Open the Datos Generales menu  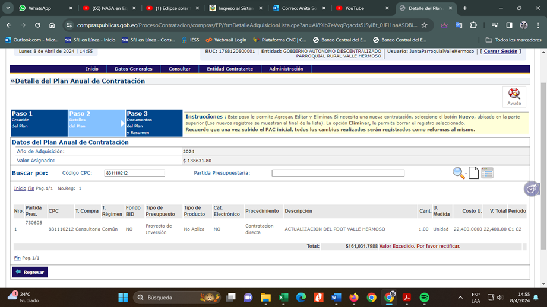(x=133, y=69)
